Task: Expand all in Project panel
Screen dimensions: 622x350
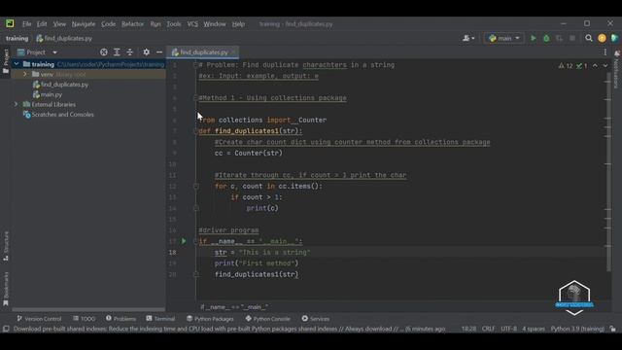Action: click(x=117, y=52)
